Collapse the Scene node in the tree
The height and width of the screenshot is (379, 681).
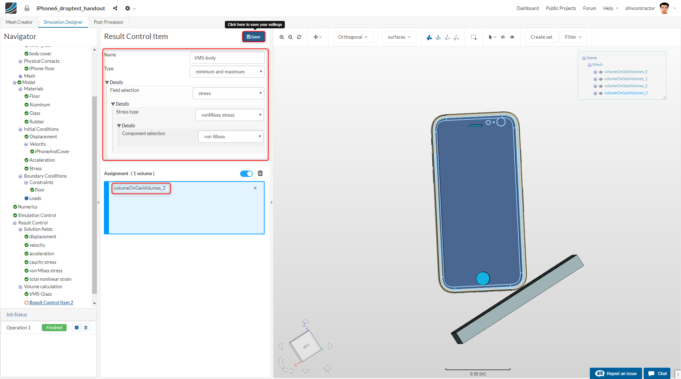(584, 58)
